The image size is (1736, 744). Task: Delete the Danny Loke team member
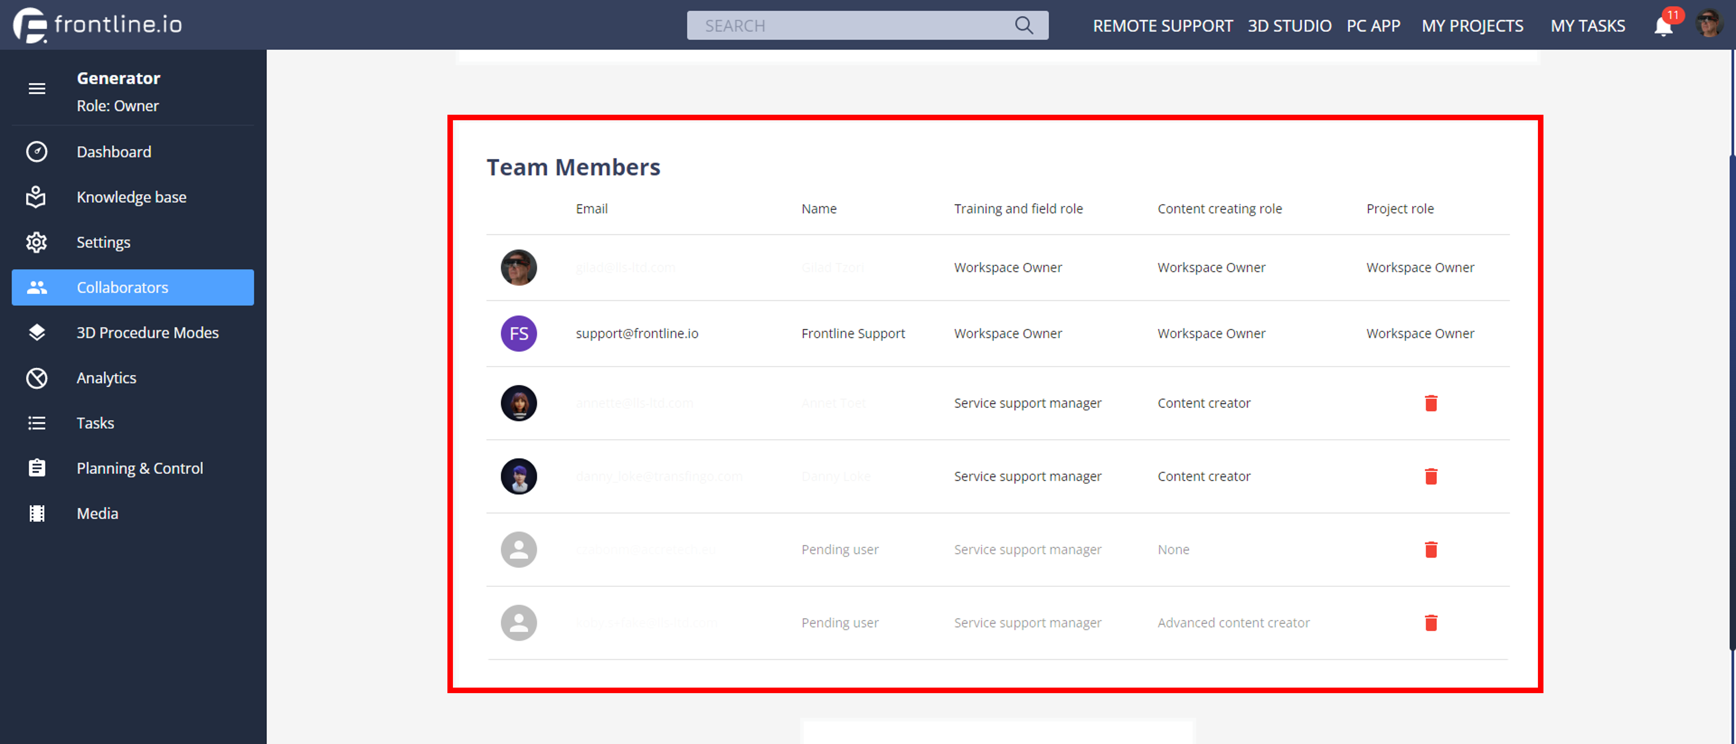(1431, 477)
